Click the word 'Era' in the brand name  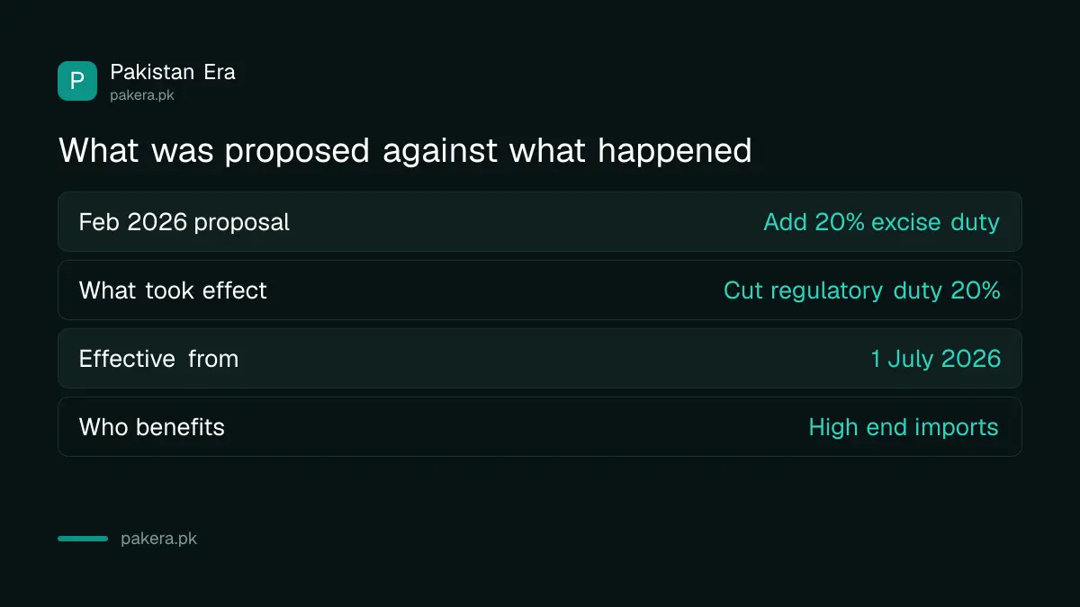pos(220,72)
